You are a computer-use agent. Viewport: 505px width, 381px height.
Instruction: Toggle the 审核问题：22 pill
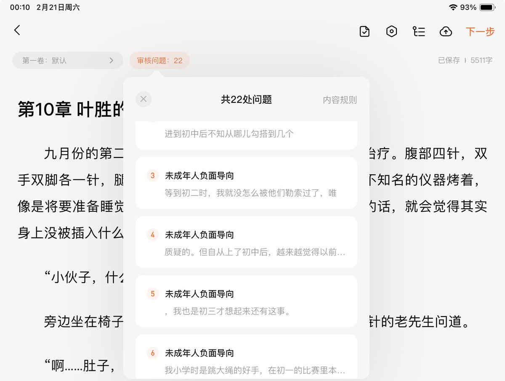[159, 60]
